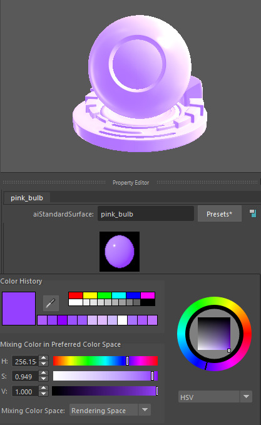Edit the aiStandardSurface name field

coord(146,214)
